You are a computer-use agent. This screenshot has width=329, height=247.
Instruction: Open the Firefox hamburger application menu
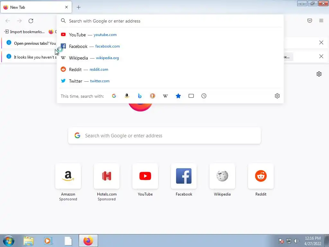pyautogui.click(x=321, y=21)
